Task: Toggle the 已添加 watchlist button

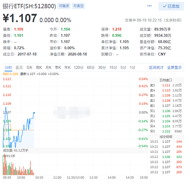Action: tap(171, 6)
